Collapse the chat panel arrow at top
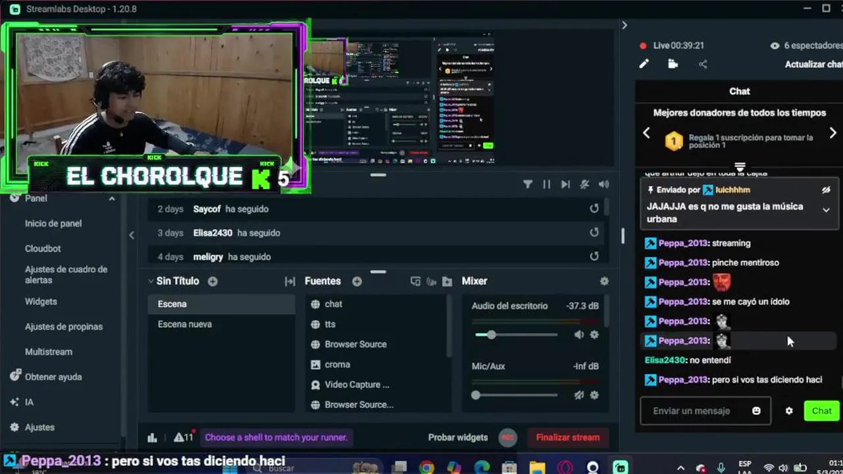This screenshot has height=474, width=843. (x=625, y=25)
